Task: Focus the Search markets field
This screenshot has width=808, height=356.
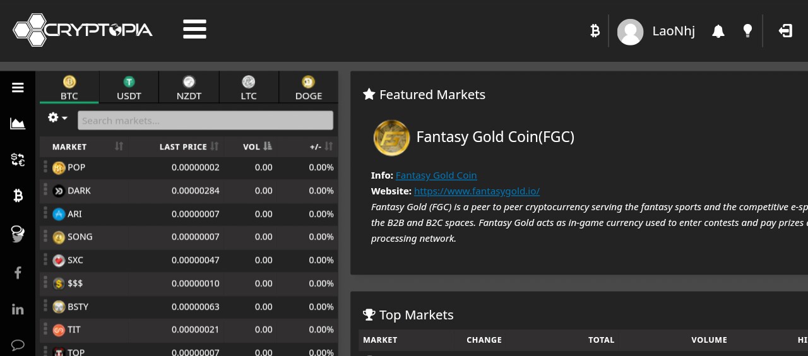Action: 205,121
